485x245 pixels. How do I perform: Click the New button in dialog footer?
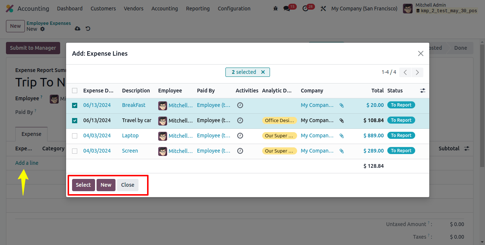tap(106, 185)
